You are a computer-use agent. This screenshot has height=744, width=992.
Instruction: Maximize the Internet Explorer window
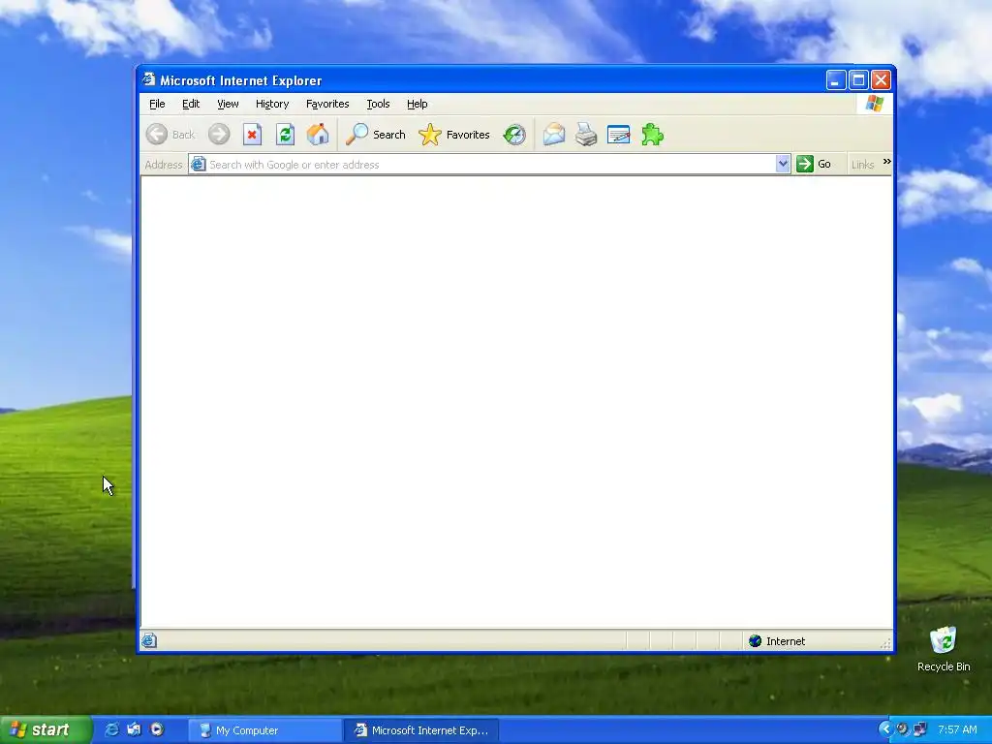click(858, 79)
